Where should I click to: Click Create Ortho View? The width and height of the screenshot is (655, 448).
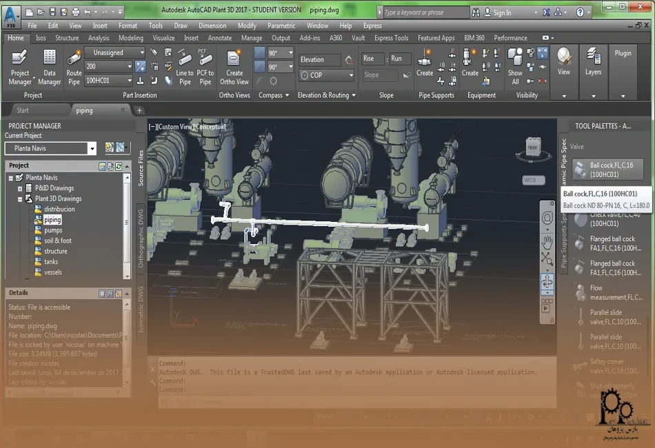coord(234,67)
